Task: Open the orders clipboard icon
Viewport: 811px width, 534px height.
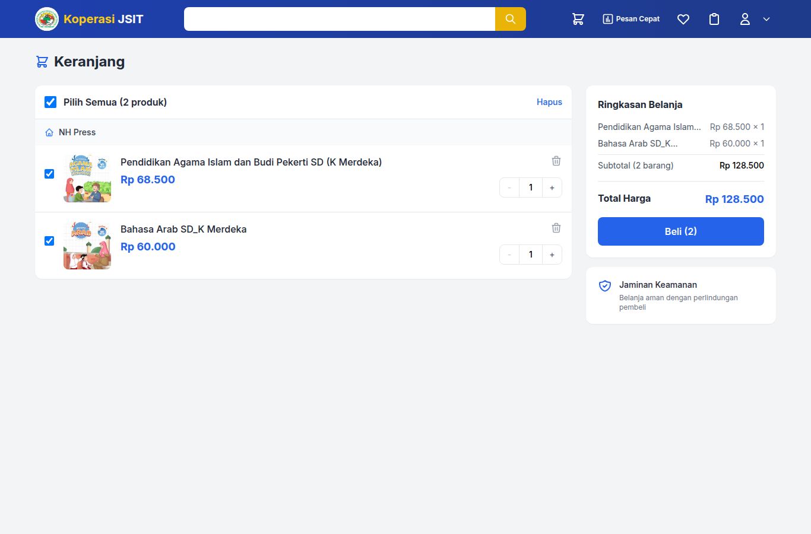Action: [714, 19]
